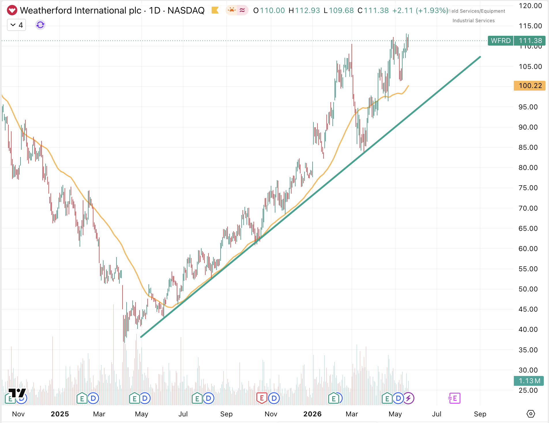Click the 120.00 price axis label
Viewport: 549px width, 423px height.
[x=530, y=6]
